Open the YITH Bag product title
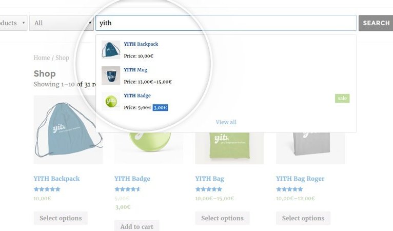The image size is (393, 231). point(209,179)
